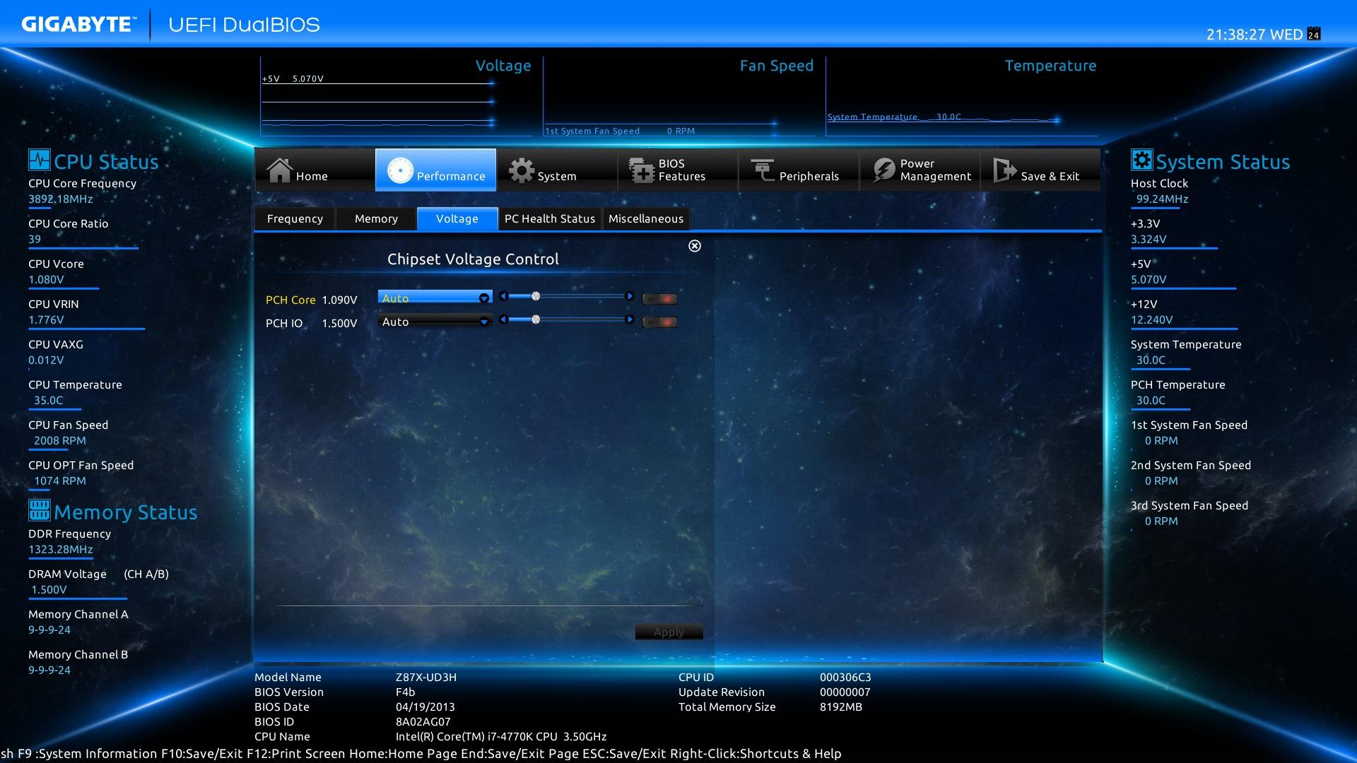Select the PCH IO label
The height and width of the screenshot is (763, 1357).
(284, 323)
